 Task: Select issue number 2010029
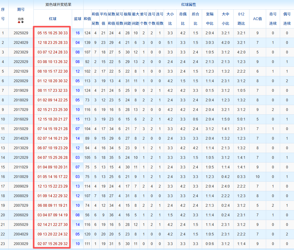pos(21,177)
